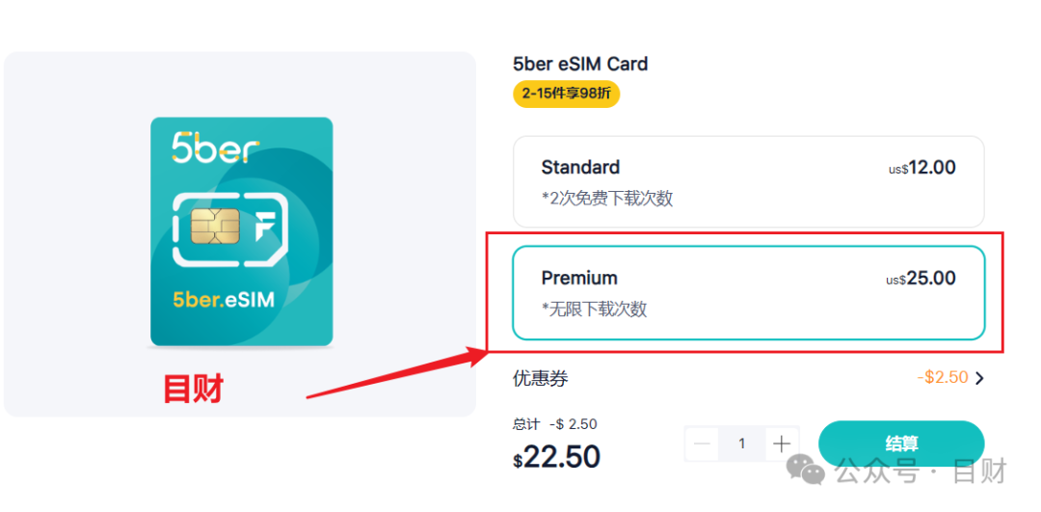Click the minus quantity button
The width and height of the screenshot is (1041, 512).
point(702,444)
